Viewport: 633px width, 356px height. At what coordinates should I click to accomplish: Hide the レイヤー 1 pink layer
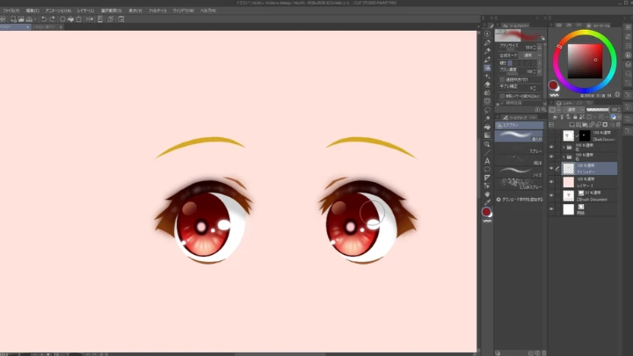click(551, 182)
